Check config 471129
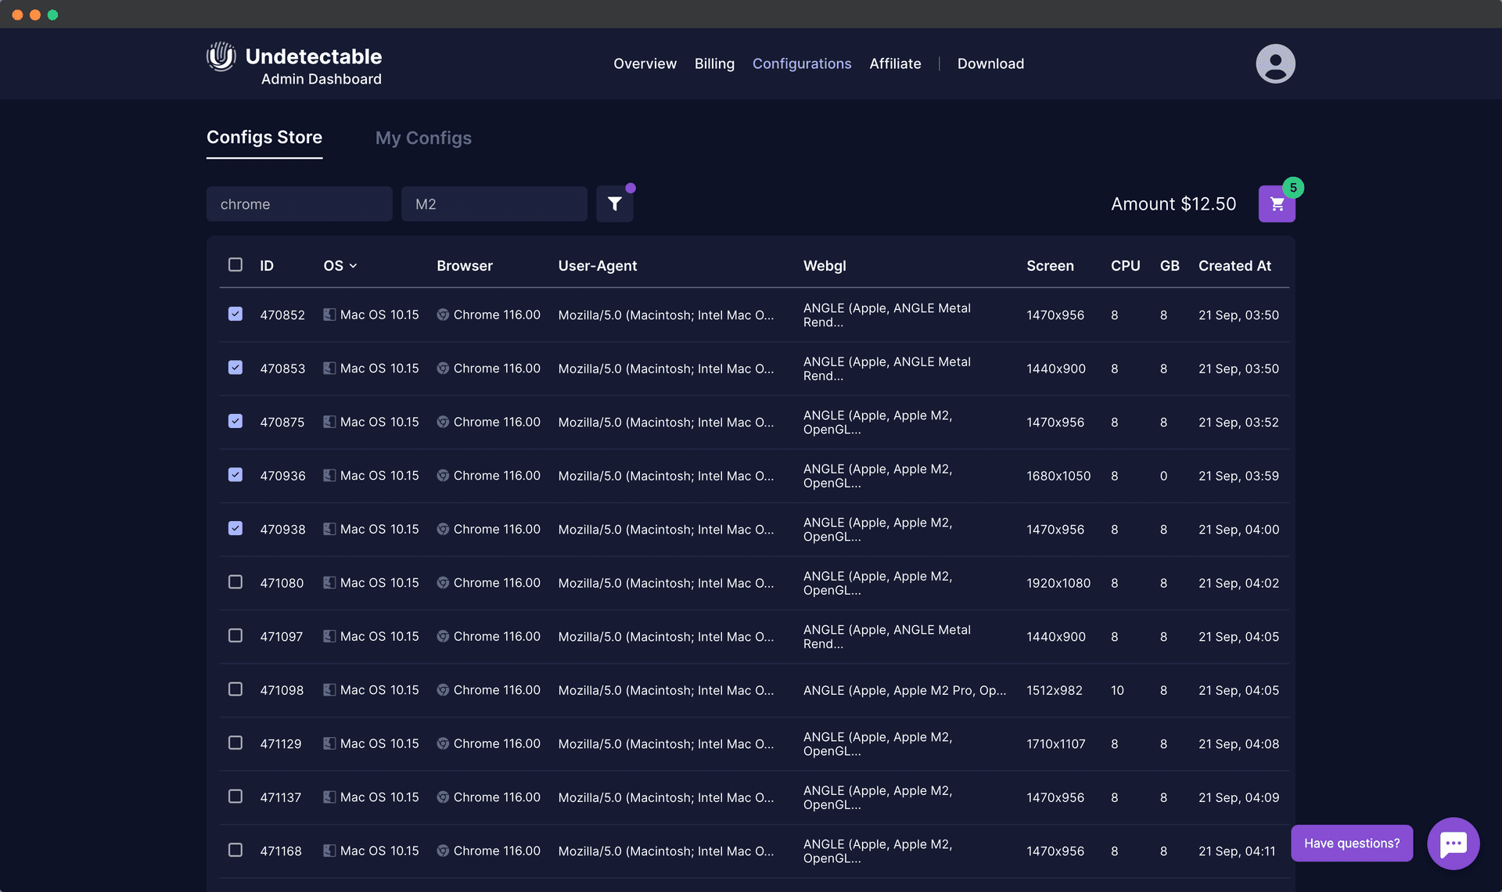Image resolution: width=1502 pixels, height=892 pixels. tap(235, 743)
